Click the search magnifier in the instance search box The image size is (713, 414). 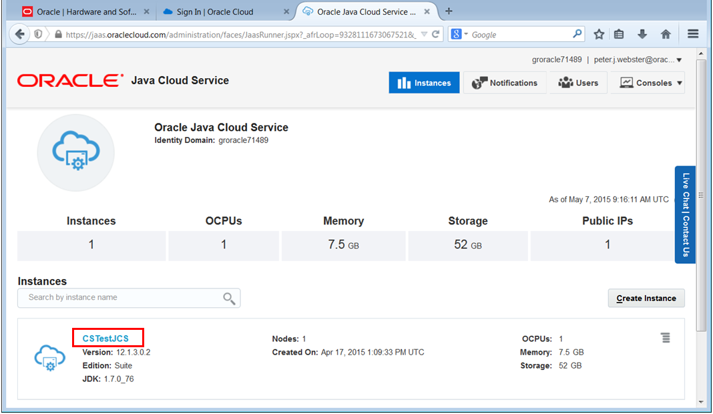(230, 298)
